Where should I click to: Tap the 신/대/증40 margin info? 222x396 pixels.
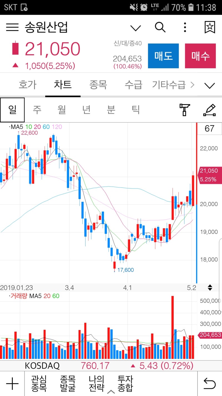[x=128, y=43]
